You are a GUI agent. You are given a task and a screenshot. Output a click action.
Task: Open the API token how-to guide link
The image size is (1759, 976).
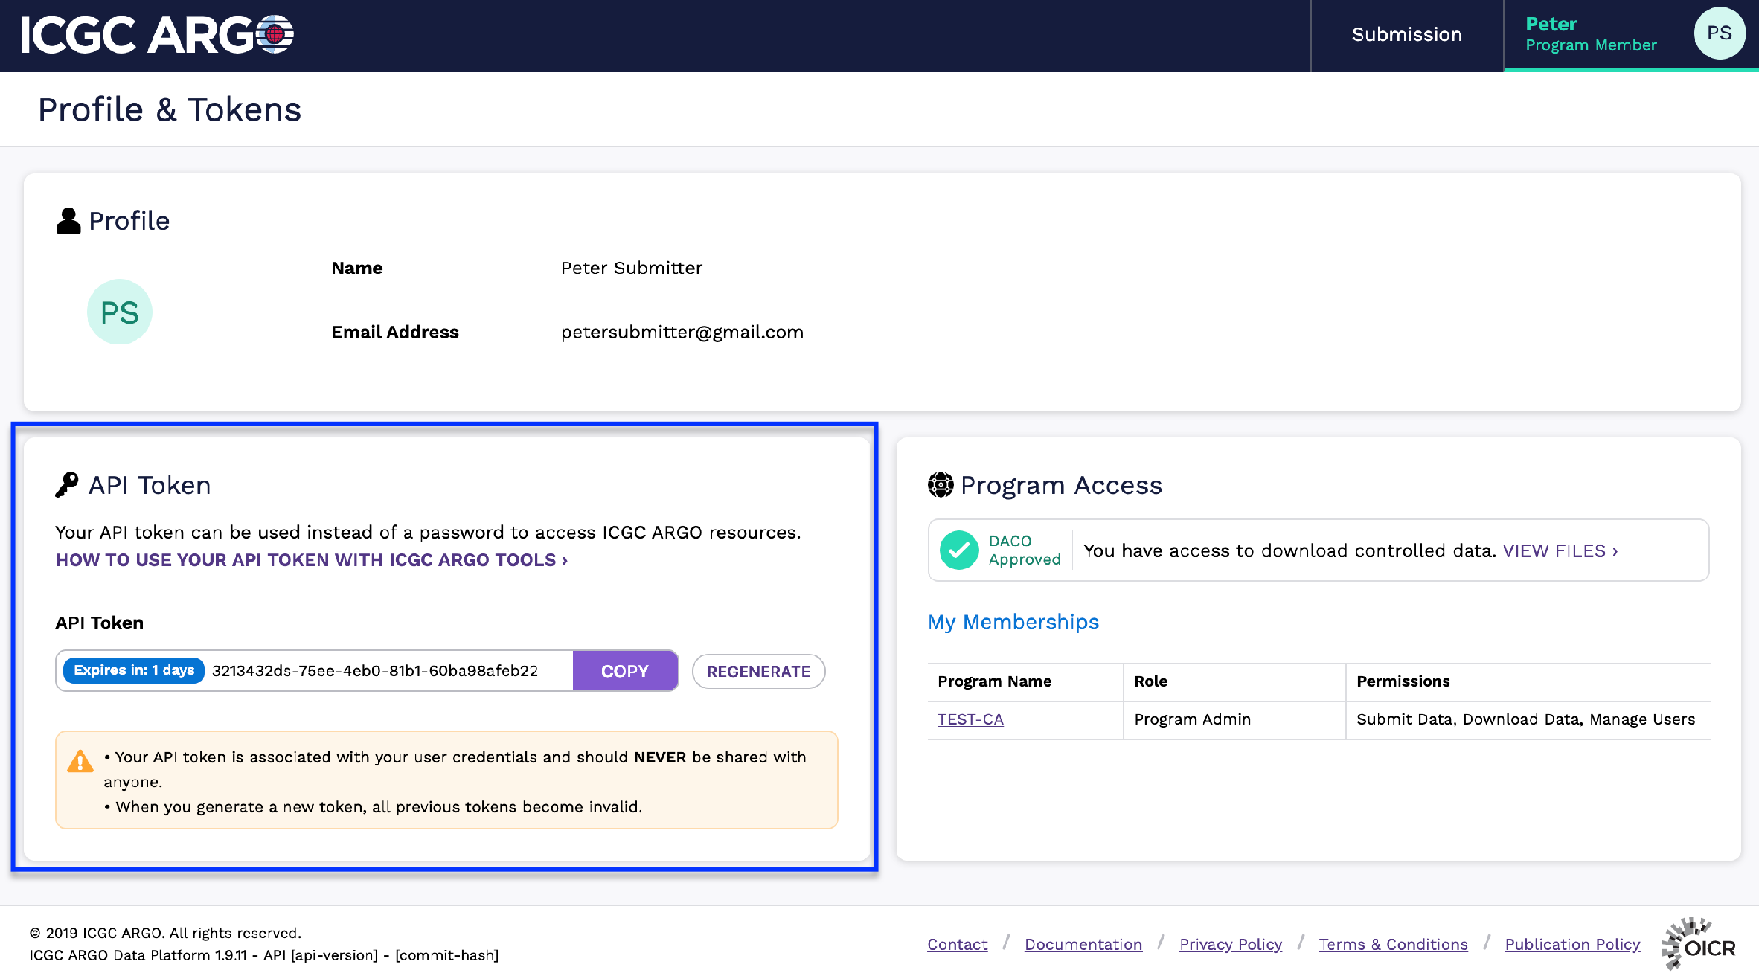click(311, 560)
